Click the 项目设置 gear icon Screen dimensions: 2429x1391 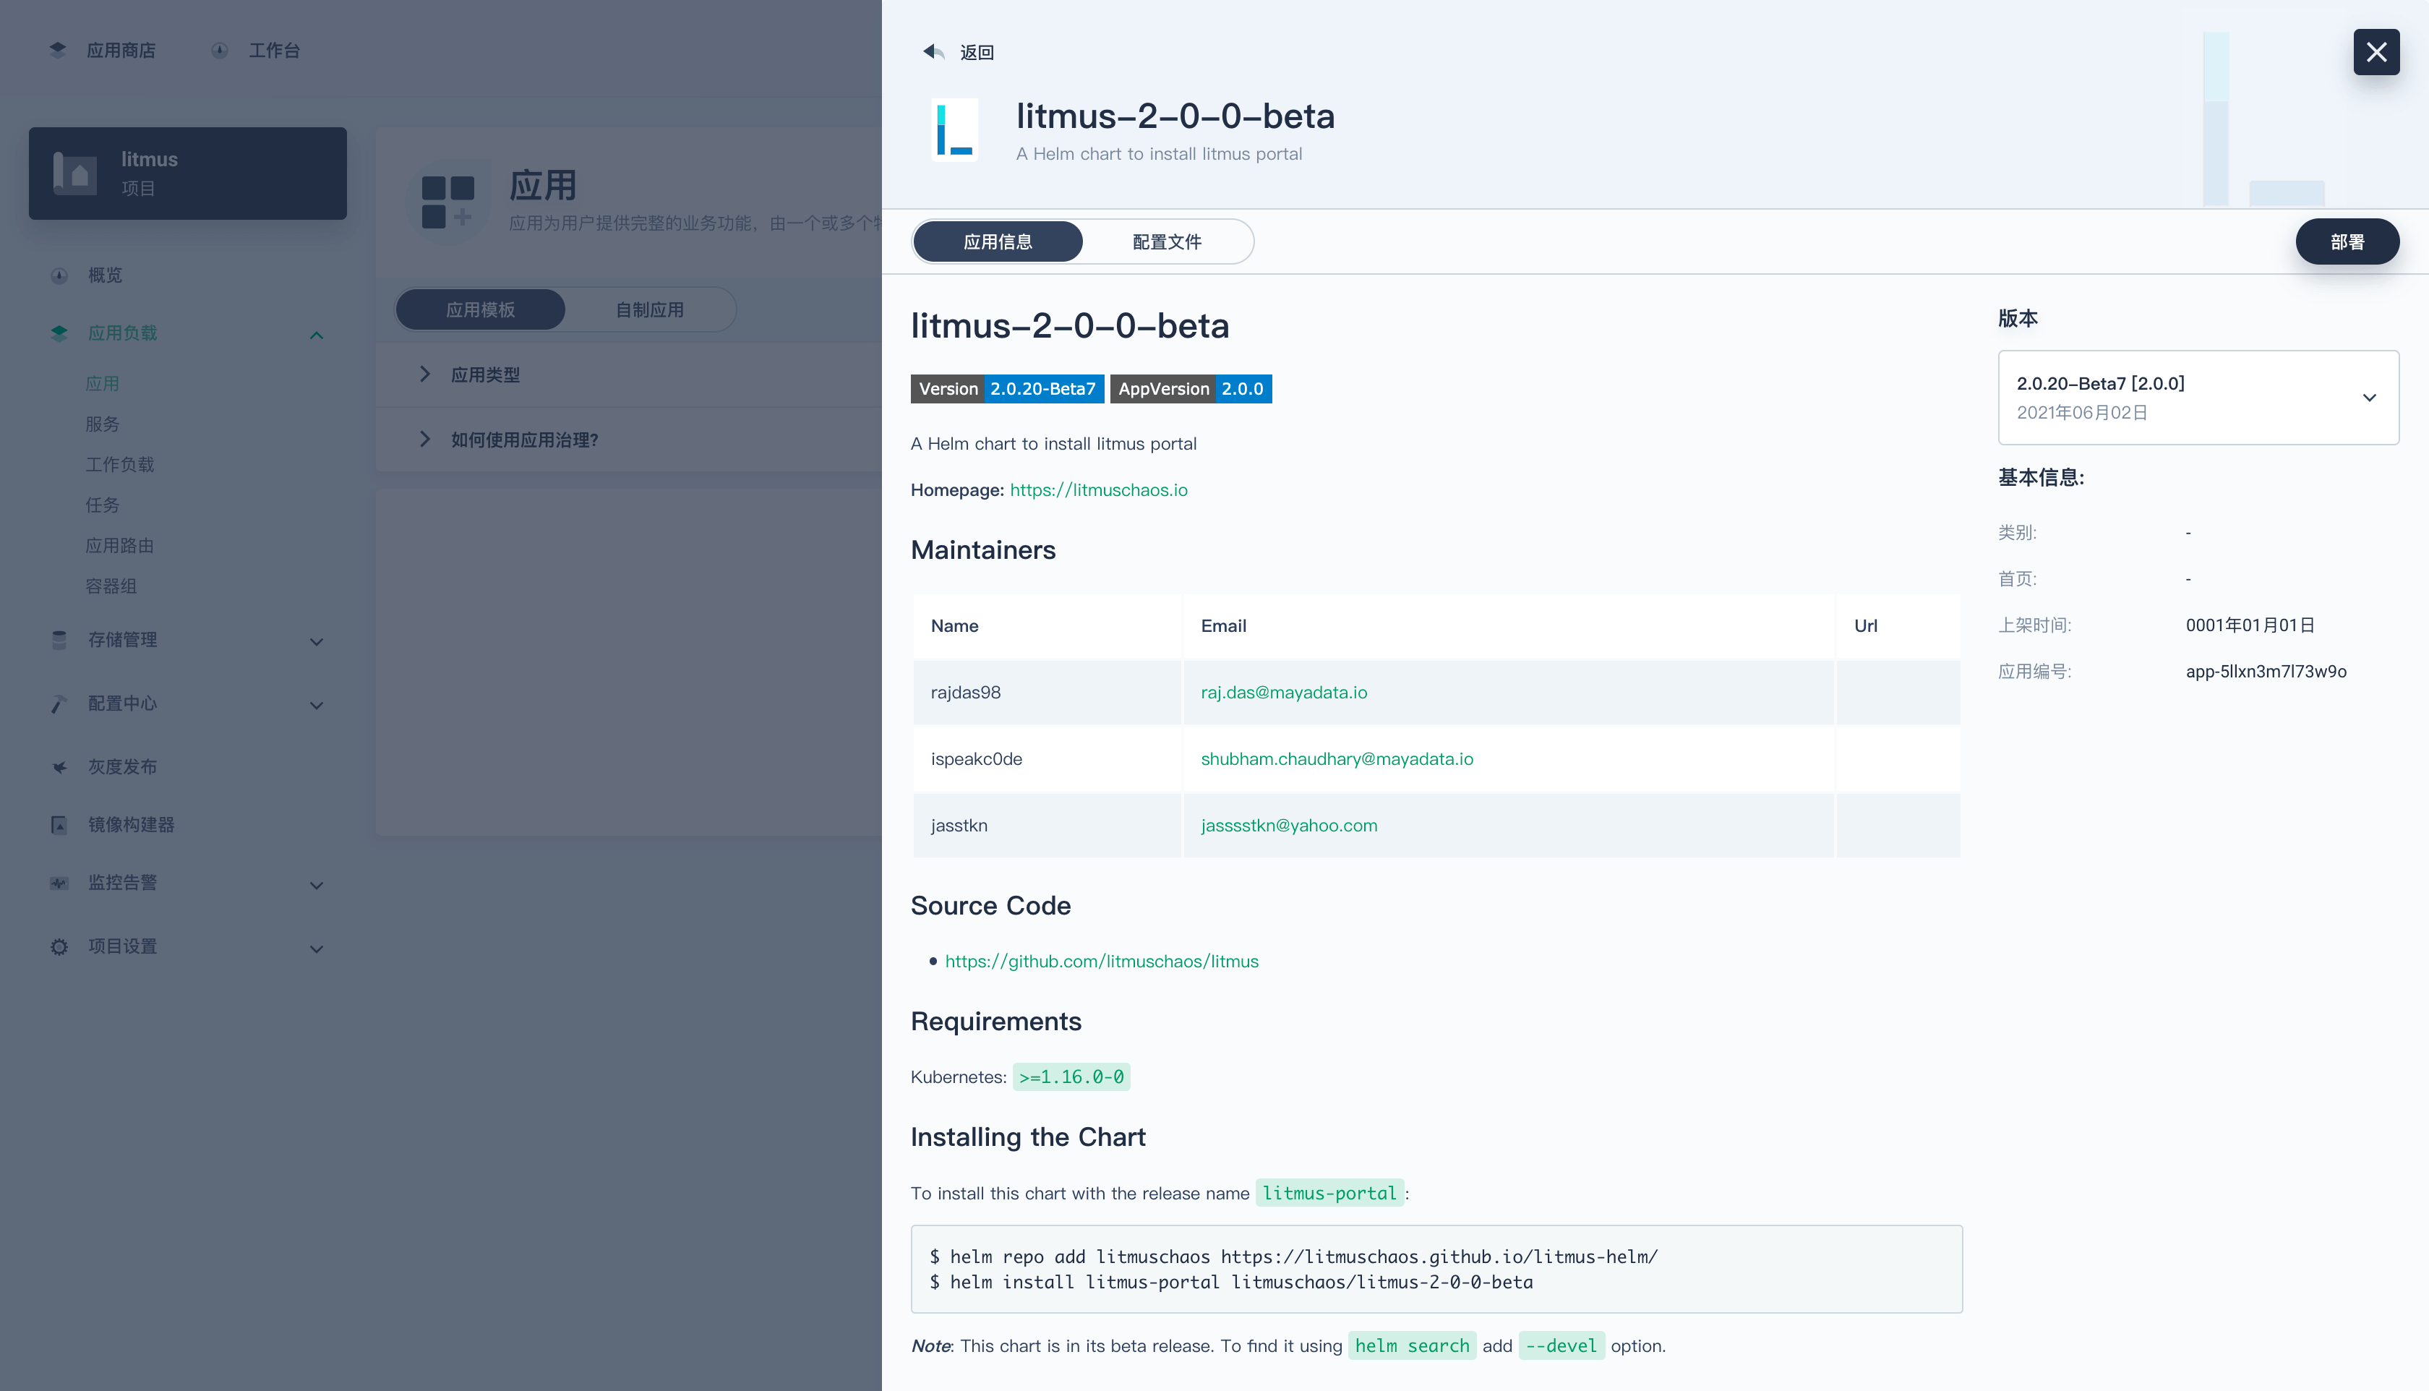(59, 947)
